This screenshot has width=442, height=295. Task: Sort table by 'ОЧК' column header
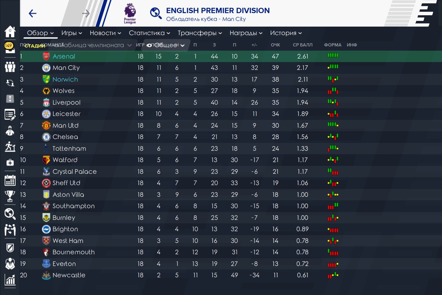pos(275,45)
